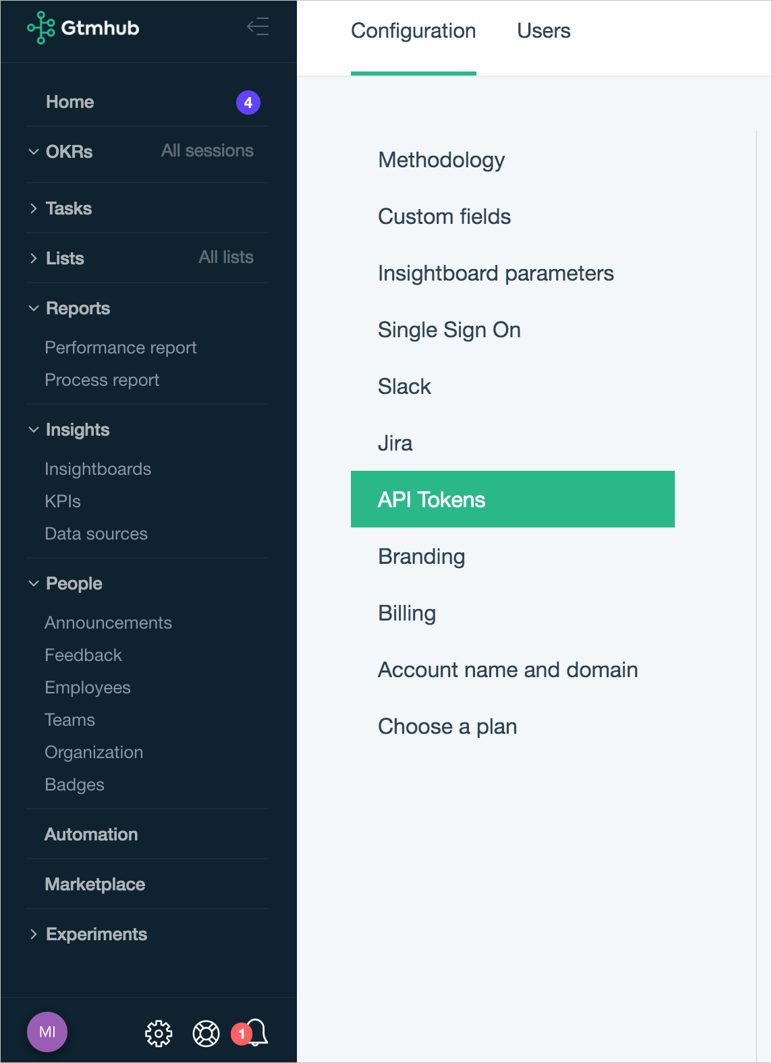Image resolution: width=772 pixels, height=1063 pixels.
Task: Open Data sources page
Action: tap(96, 534)
